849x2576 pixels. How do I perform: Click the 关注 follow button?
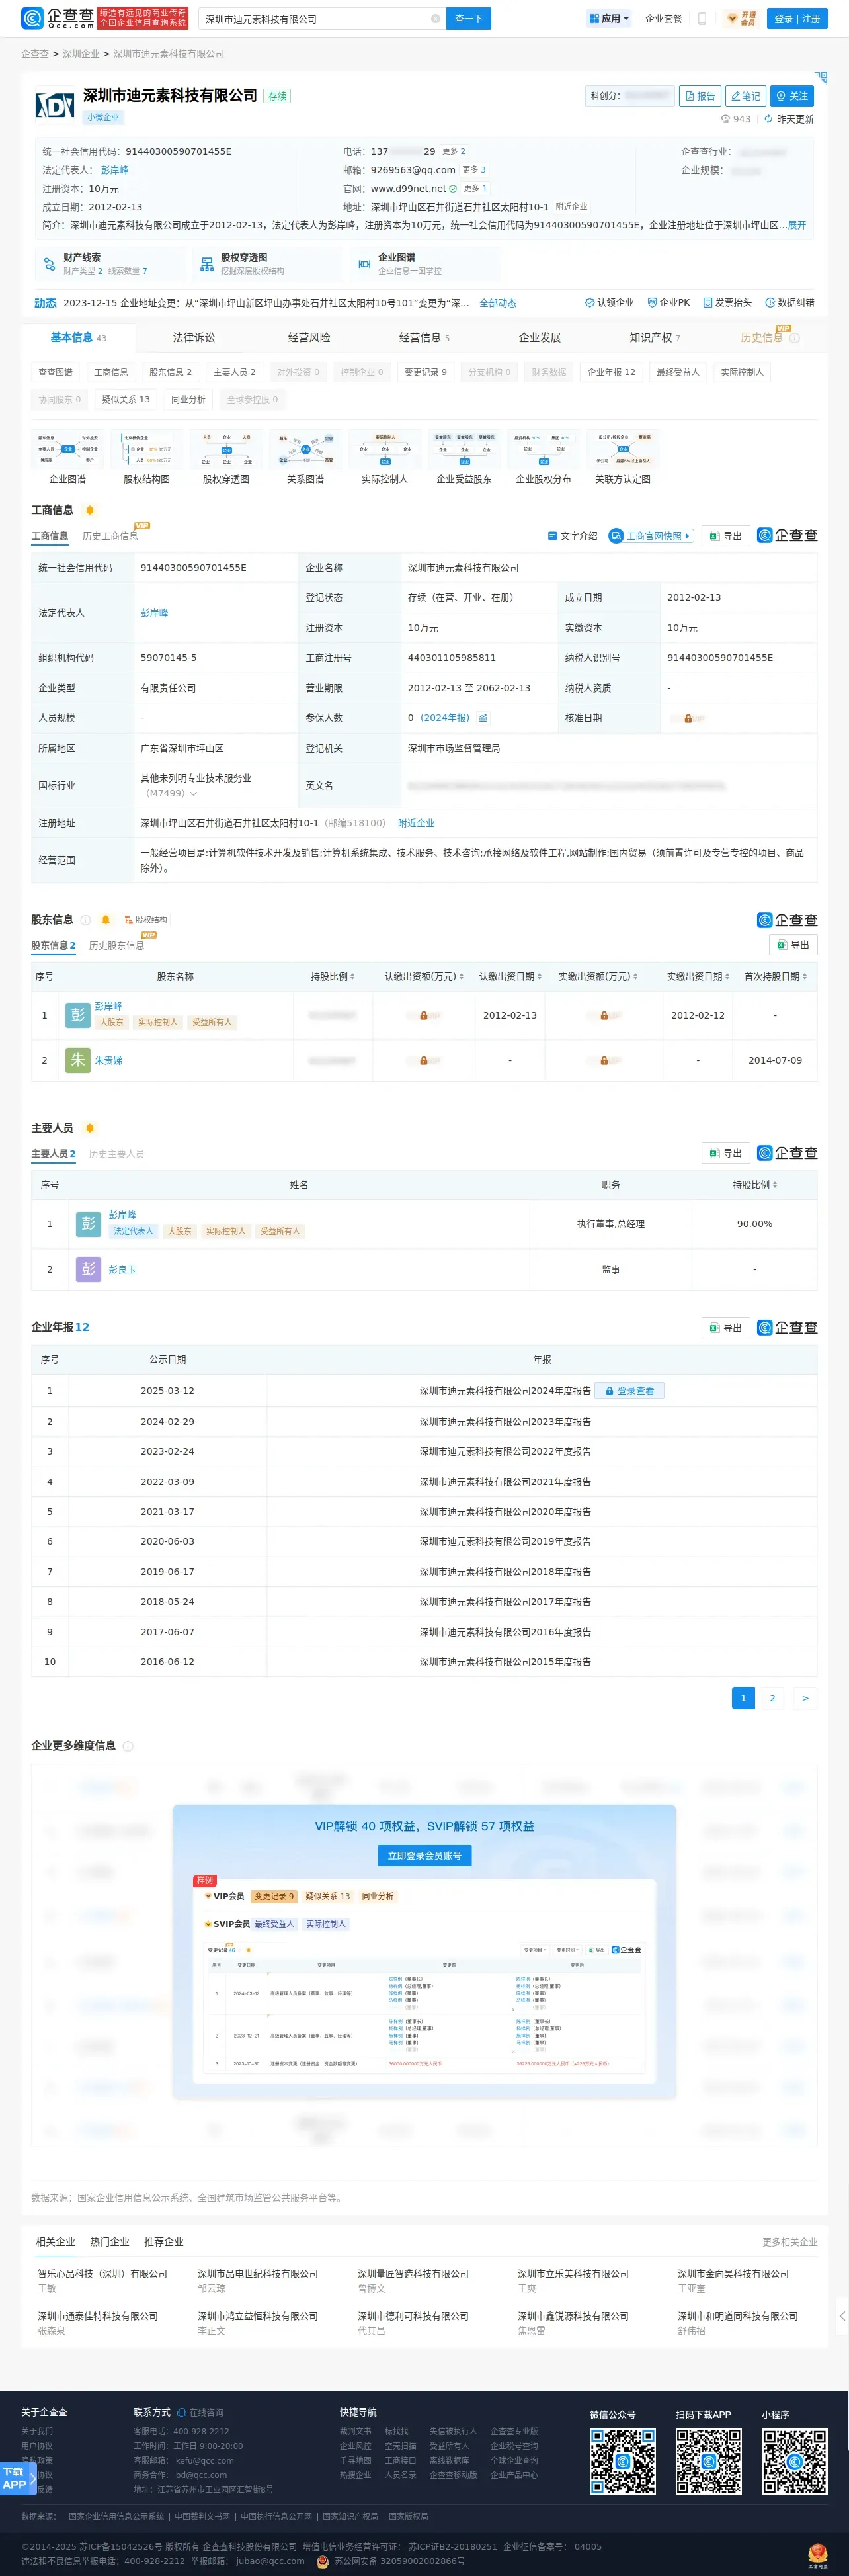[x=793, y=96]
